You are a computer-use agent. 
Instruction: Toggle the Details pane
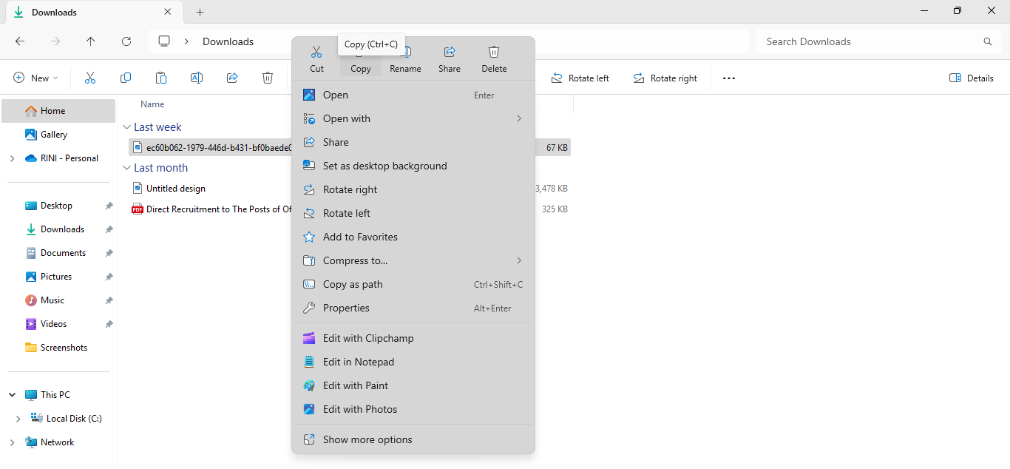click(x=971, y=78)
